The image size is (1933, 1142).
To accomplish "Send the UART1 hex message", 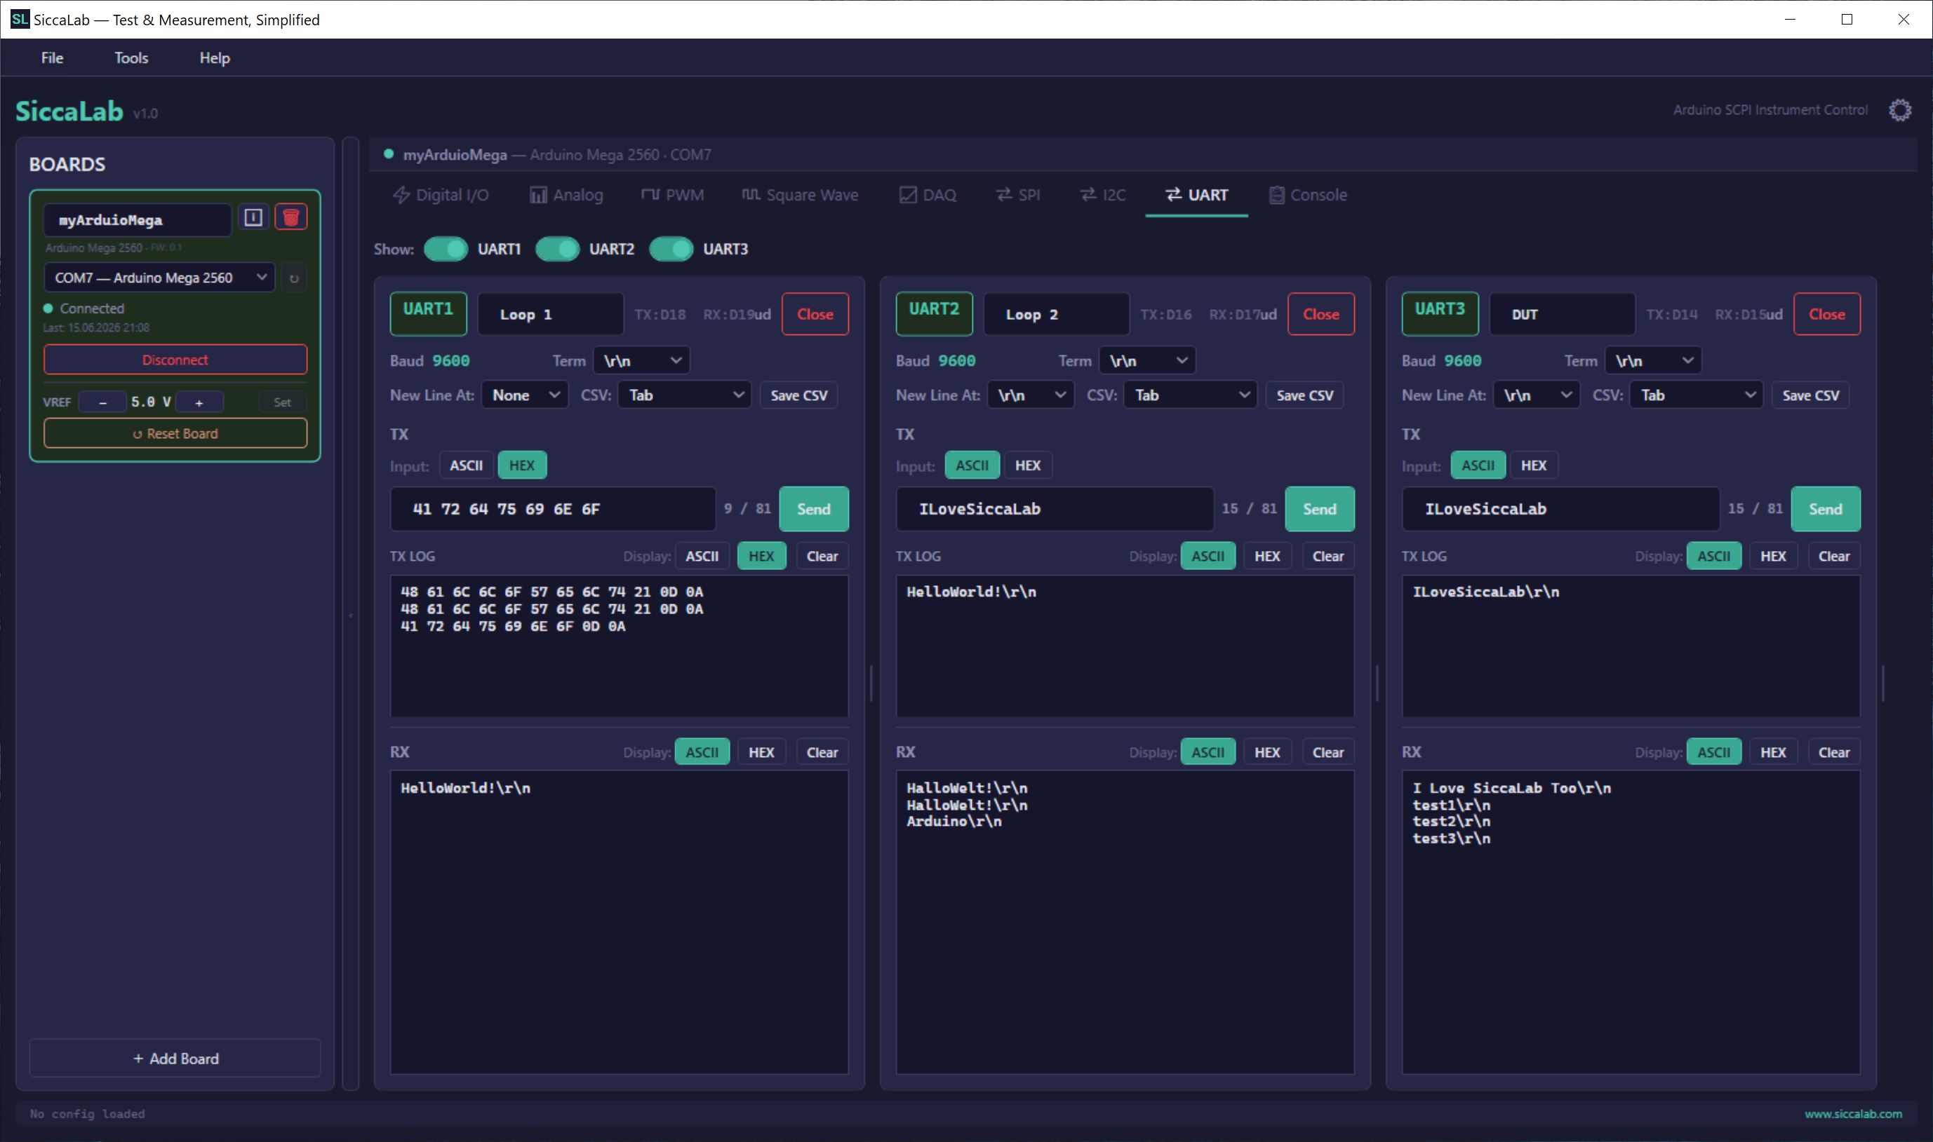I will (x=814, y=510).
